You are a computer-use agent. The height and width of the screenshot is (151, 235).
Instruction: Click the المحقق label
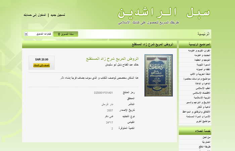point(131,98)
